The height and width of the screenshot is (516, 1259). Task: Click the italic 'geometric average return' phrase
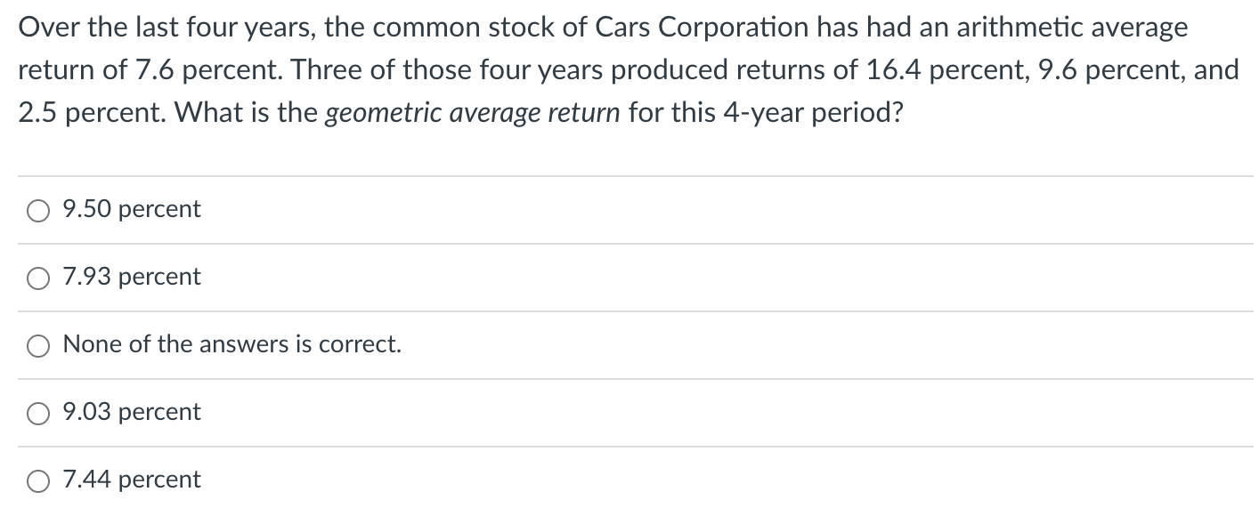tap(474, 115)
